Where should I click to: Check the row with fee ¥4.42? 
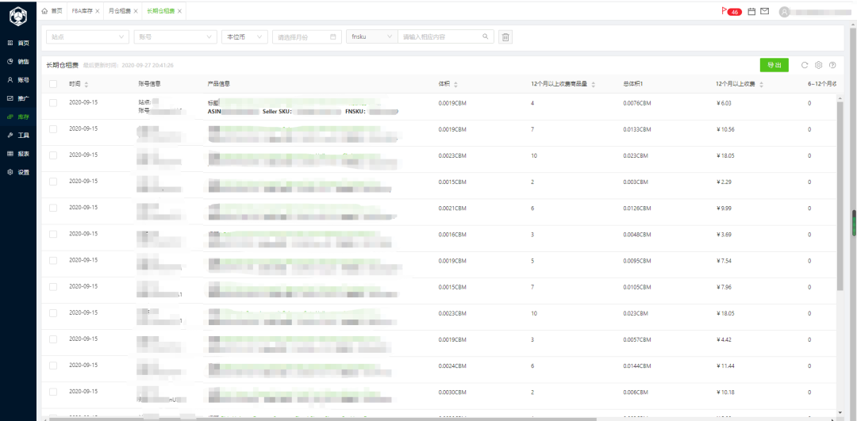(53, 339)
